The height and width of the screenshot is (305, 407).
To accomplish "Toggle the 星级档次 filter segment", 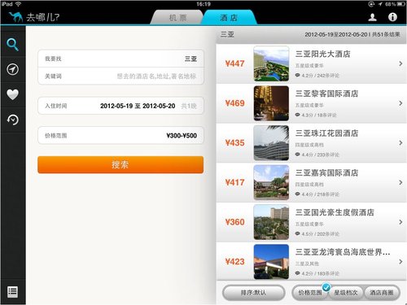I will pyautogui.click(x=345, y=293).
